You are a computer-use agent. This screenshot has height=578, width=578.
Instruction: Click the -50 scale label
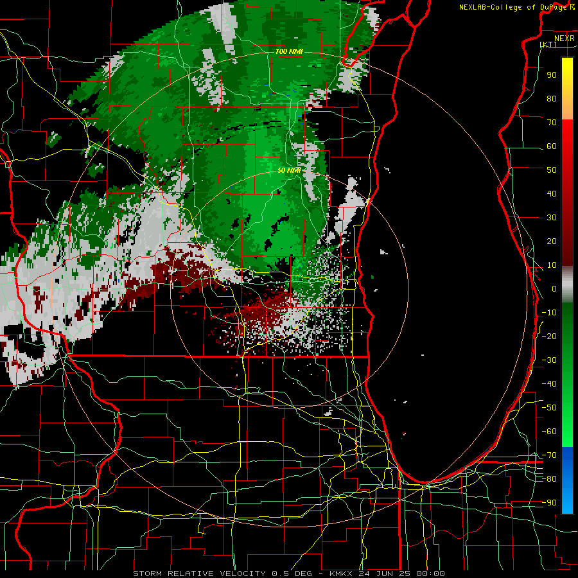tap(549, 408)
